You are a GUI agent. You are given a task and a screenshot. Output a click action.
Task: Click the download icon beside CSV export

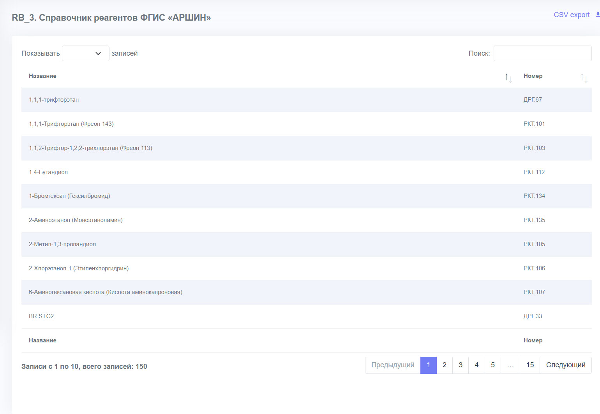coord(598,15)
